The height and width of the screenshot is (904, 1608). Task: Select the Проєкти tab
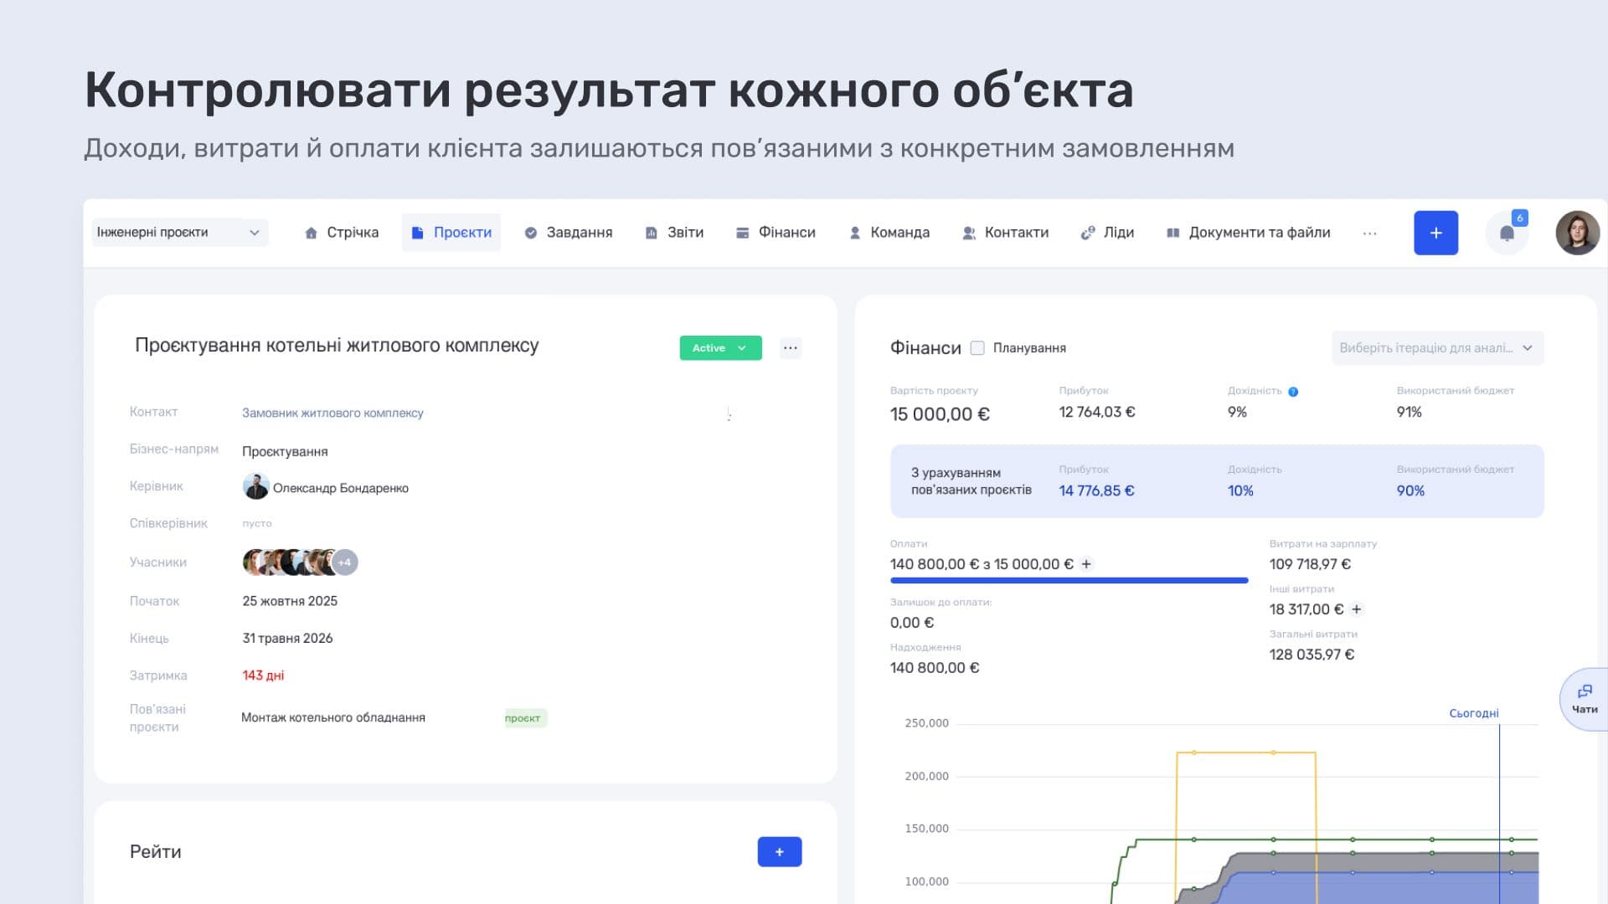click(451, 233)
